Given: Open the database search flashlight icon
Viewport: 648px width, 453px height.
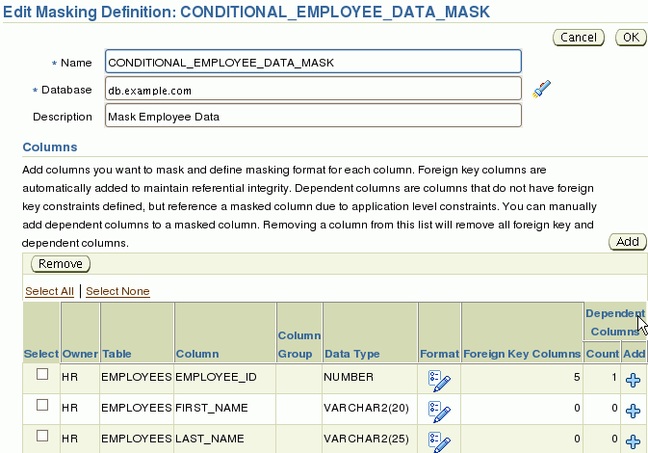Looking at the screenshot, I should click(542, 89).
